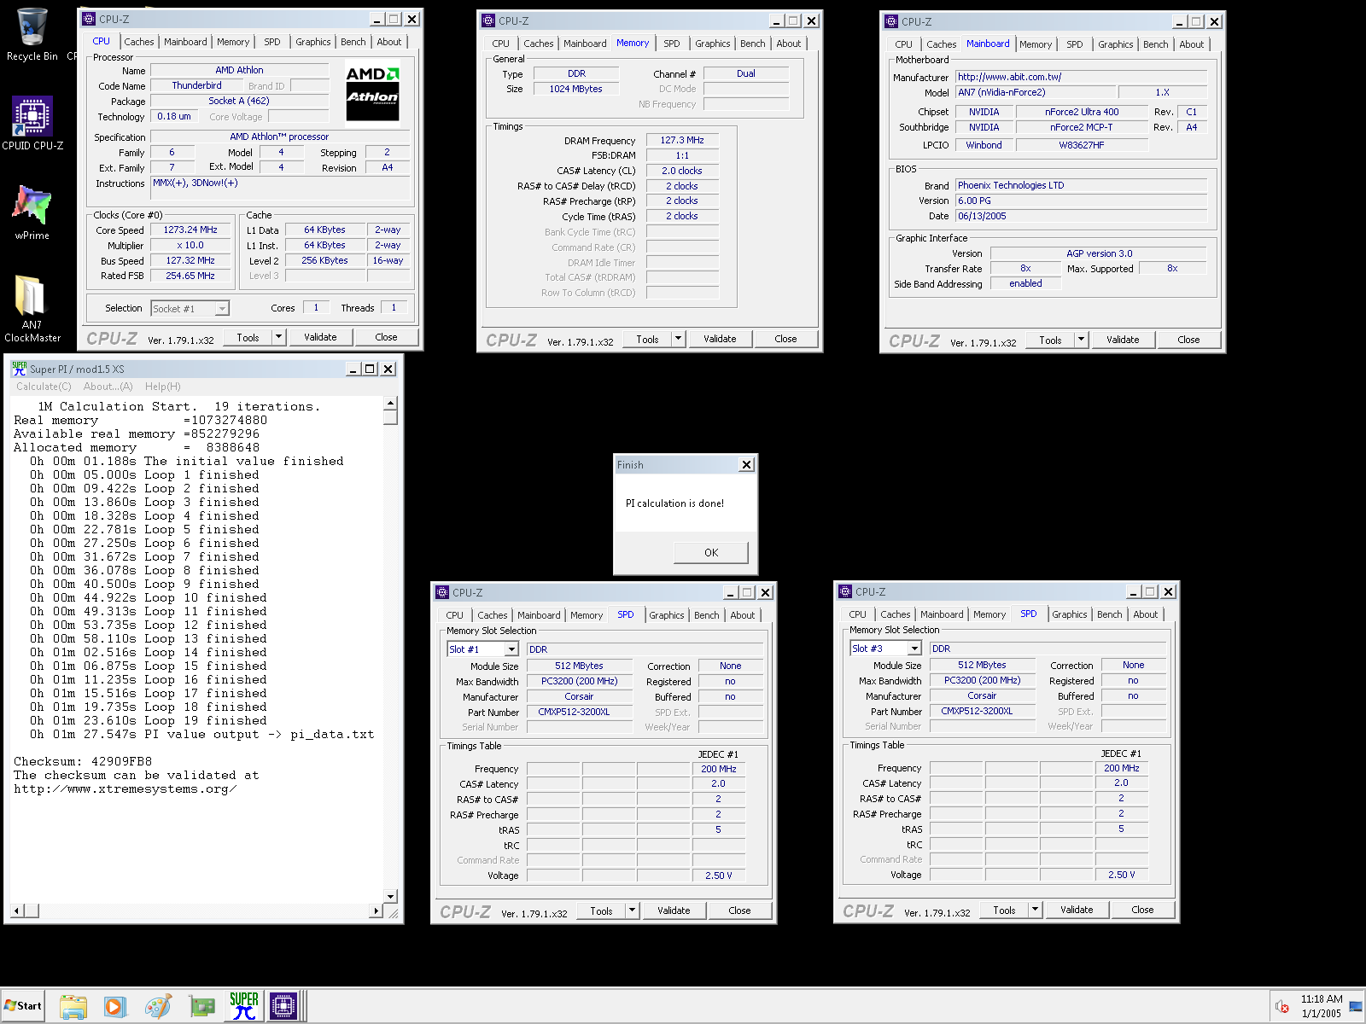Image resolution: width=1366 pixels, height=1024 pixels.
Task: Click the title icon of the Slot #3 SPD window
Action: click(x=845, y=591)
